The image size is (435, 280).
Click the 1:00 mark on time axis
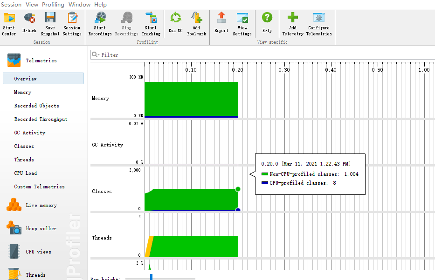point(424,70)
